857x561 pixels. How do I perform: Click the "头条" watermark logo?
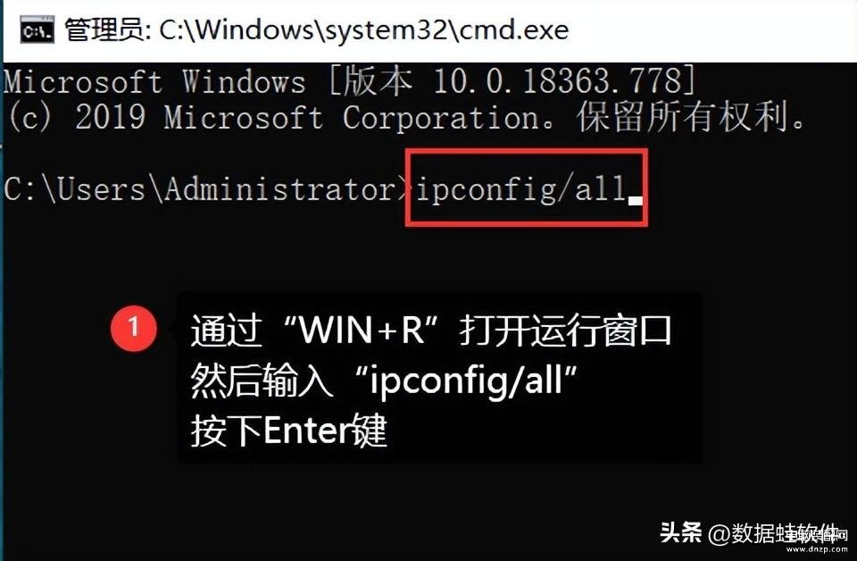(x=680, y=532)
